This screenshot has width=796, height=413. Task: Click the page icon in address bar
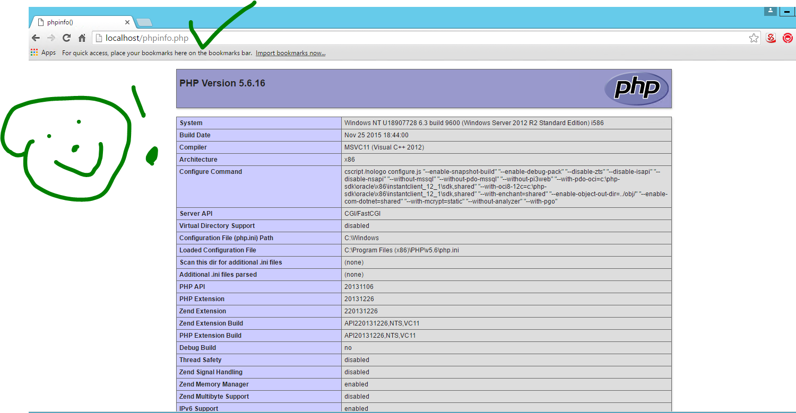point(98,38)
